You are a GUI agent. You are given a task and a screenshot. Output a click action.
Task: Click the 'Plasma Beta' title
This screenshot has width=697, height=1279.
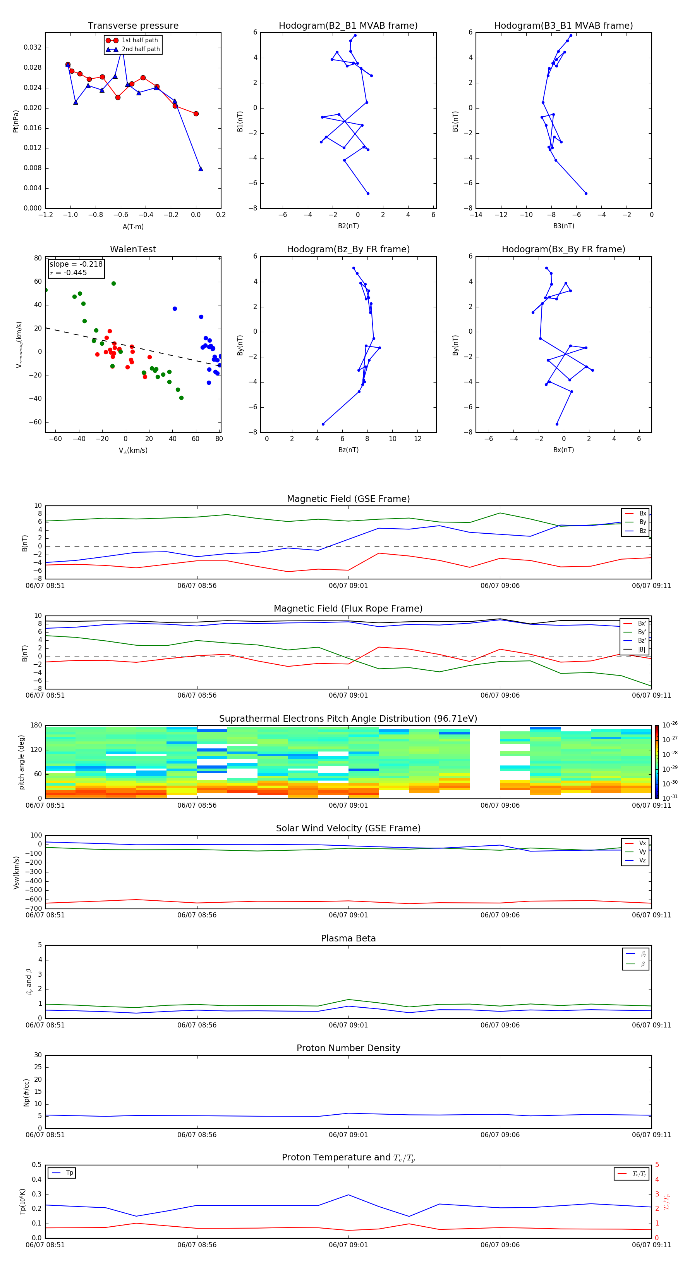pos(348,939)
